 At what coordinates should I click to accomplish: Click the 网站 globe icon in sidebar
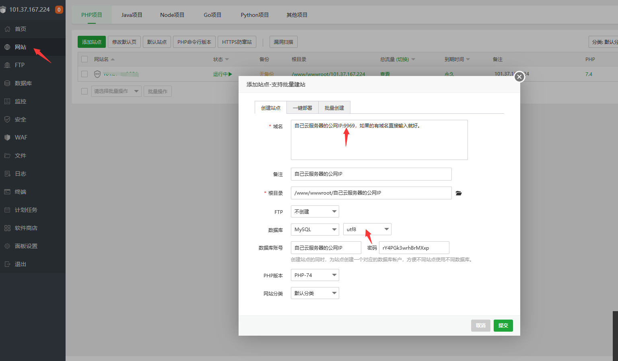(x=7, y=47)
